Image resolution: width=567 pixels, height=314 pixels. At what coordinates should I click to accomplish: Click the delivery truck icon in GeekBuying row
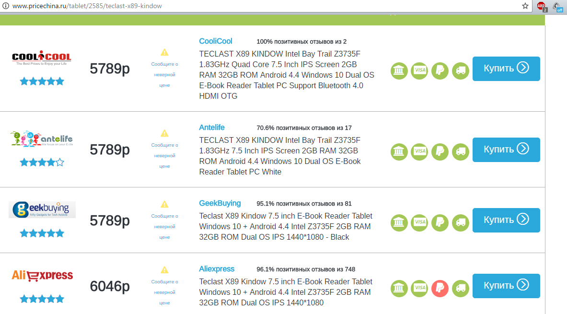[461, 222]
